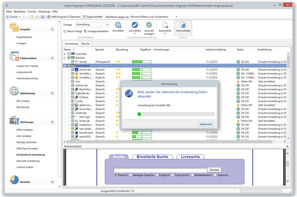Open Hello Engines! 9-Optionen gear
This screenshot has height=197, width=297.
tap(49, 17)
